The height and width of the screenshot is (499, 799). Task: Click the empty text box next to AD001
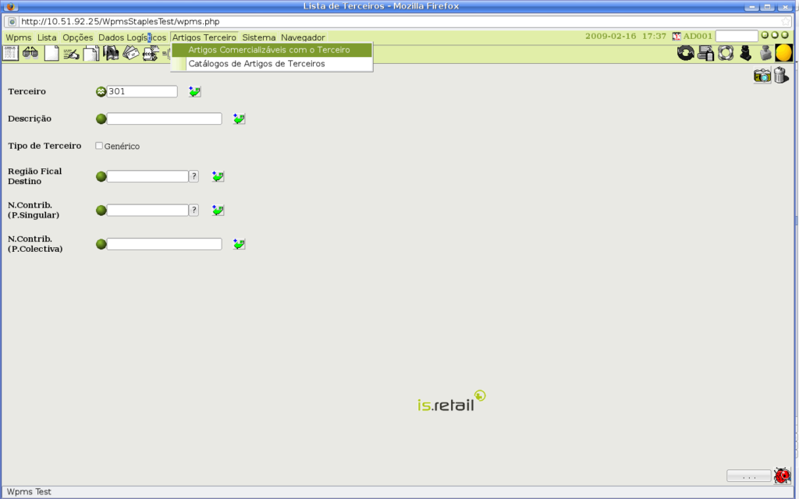coord(737,36)
